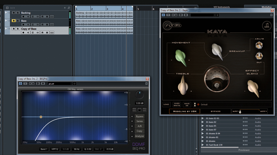The width and height of the screenshot is (277, 155).
Task: Enable write automation on Backing track
Action: [47, 17]
